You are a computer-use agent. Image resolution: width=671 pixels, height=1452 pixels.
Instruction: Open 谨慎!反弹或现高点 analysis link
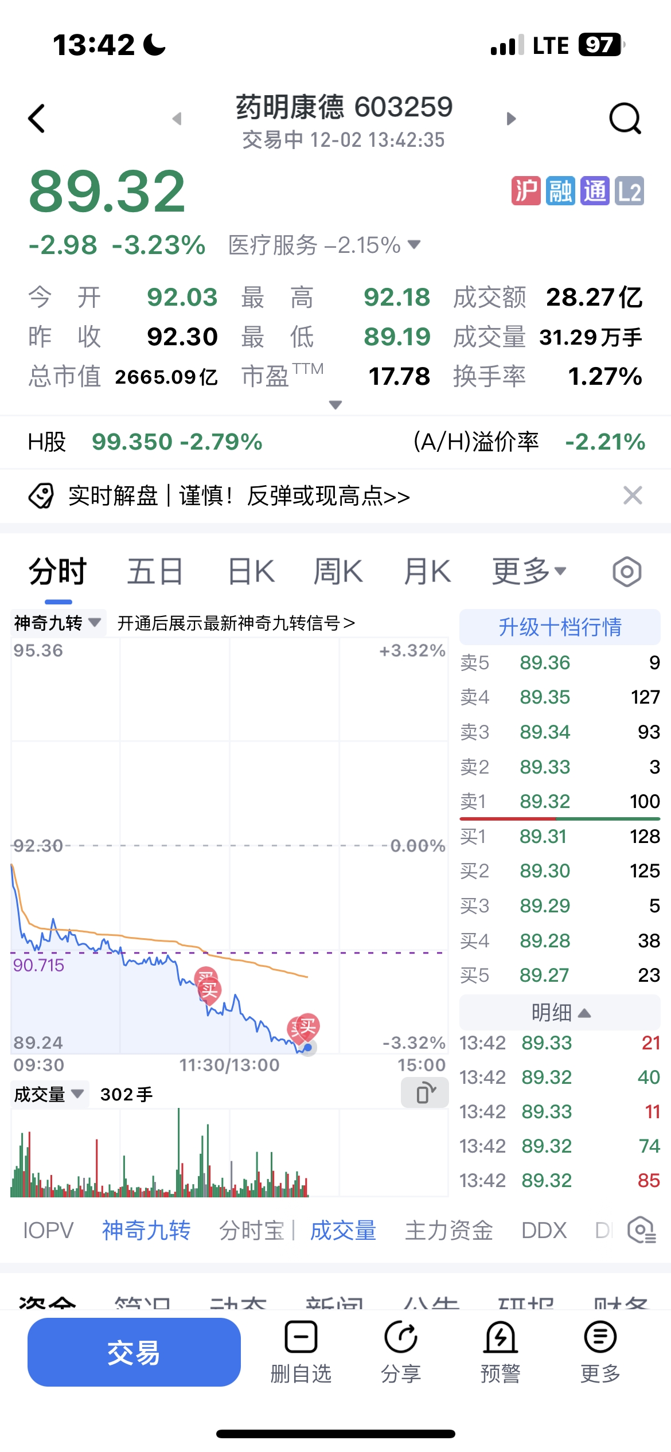(295, 496)
